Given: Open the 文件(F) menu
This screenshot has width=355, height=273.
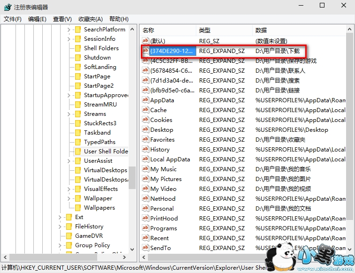Looking at the screenshot, I should tap(13, 19).
